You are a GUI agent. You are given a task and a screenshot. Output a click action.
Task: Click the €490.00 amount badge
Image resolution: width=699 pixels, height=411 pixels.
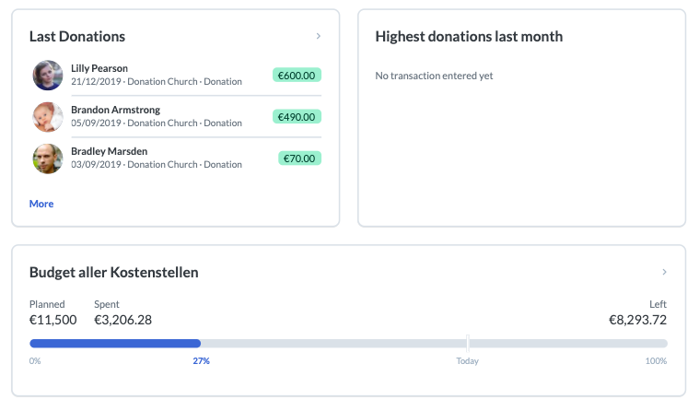tap(297, 117)
